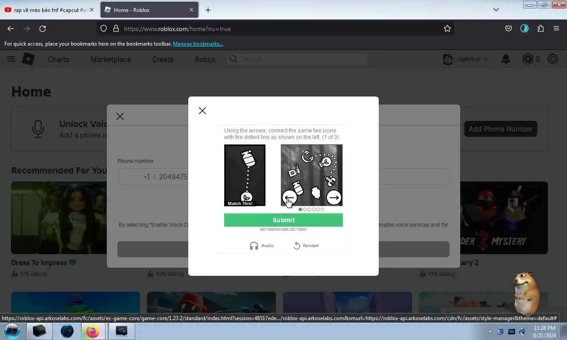Open the Roblox settings gear
The image size is (567, 340).
point(553,59)
